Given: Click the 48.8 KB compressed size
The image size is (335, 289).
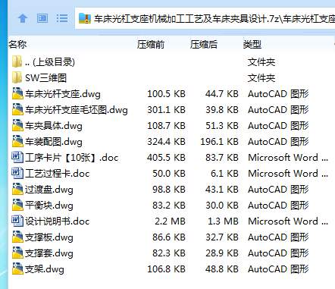Looking at the screenshot, I should pyautogui.click(x=222, y=269).
